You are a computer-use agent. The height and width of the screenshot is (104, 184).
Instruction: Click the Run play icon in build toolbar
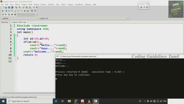(x=6, y=14)
